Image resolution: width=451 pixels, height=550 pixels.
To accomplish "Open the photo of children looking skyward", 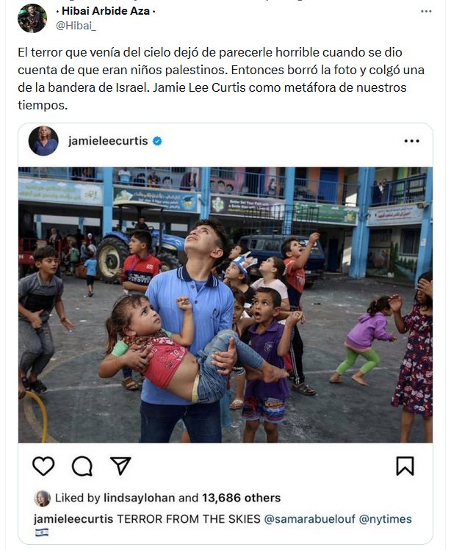I will (x=225, y=305).
